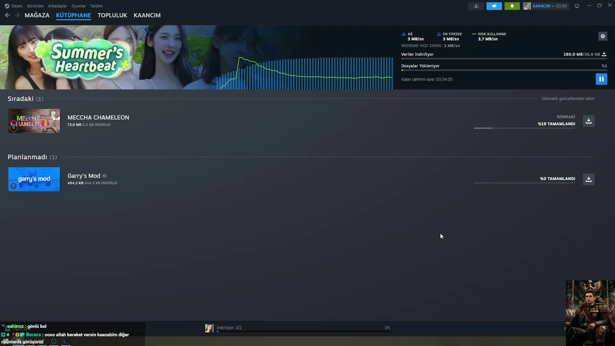Click the '180,0 MB/36,8 GB' size text
The height and width of the screenshot is (346, 615).
pyautogui.click(x=581, y=54)
